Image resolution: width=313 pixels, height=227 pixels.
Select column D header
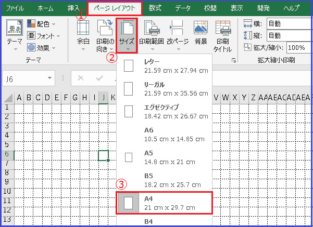[47, 98]
